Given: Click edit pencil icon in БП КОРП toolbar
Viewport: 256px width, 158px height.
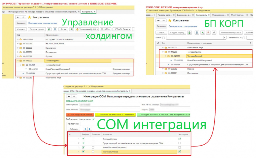Looking at the screenshot, I should pyautogui.click(x=202, y=33).
